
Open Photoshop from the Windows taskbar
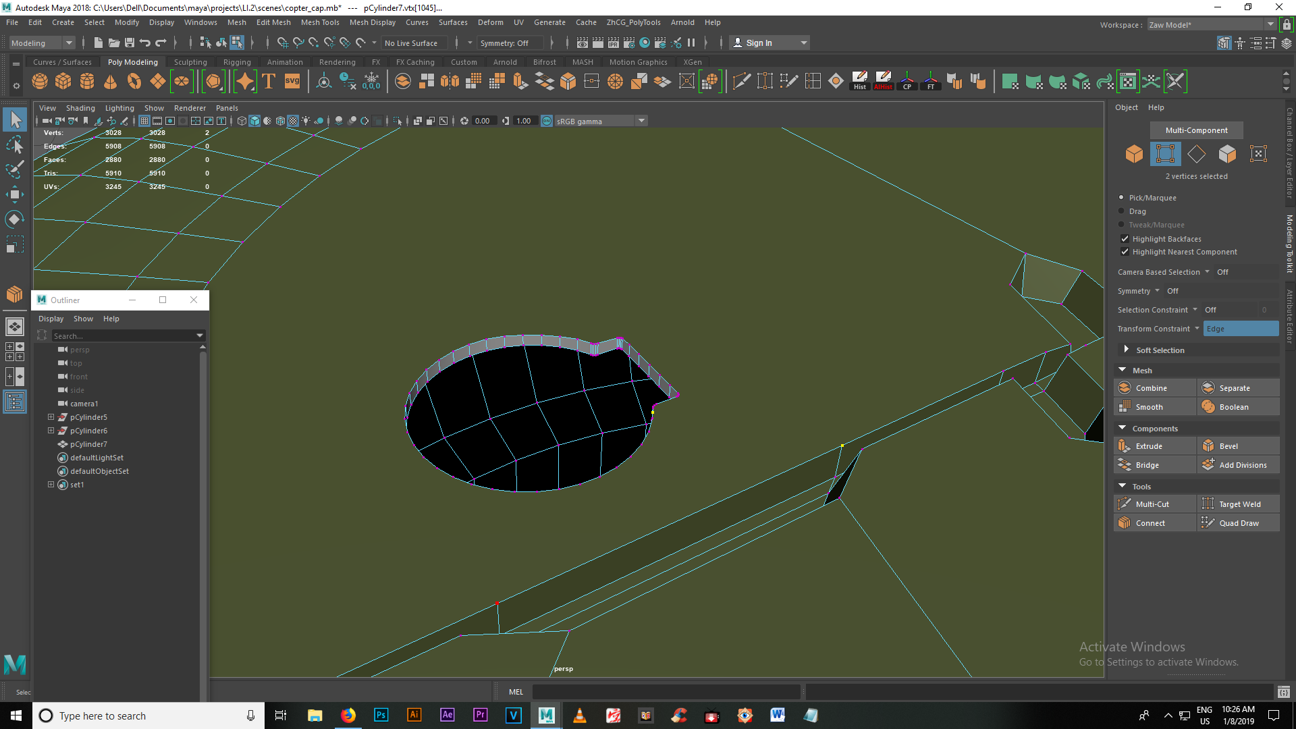point(381,715)
